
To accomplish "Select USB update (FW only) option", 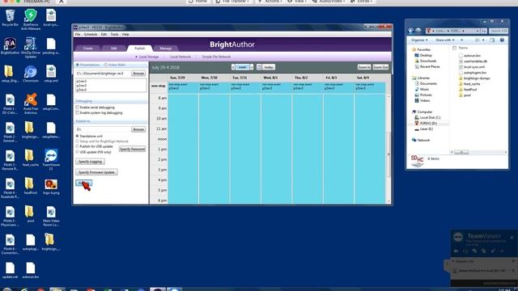I will (78, 152).
